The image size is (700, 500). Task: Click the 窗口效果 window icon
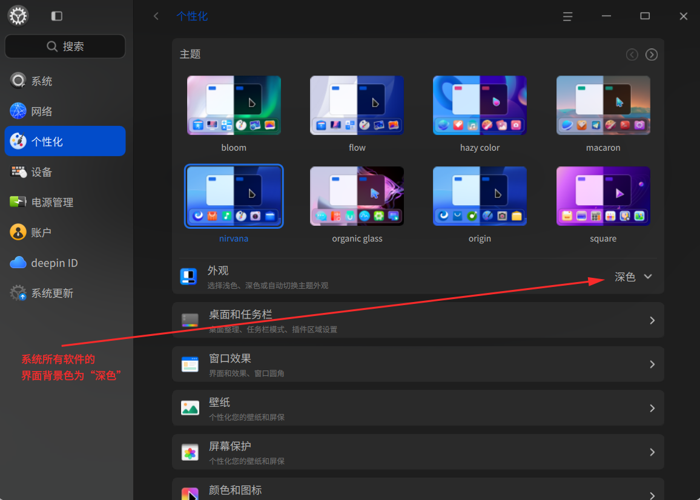190,364
